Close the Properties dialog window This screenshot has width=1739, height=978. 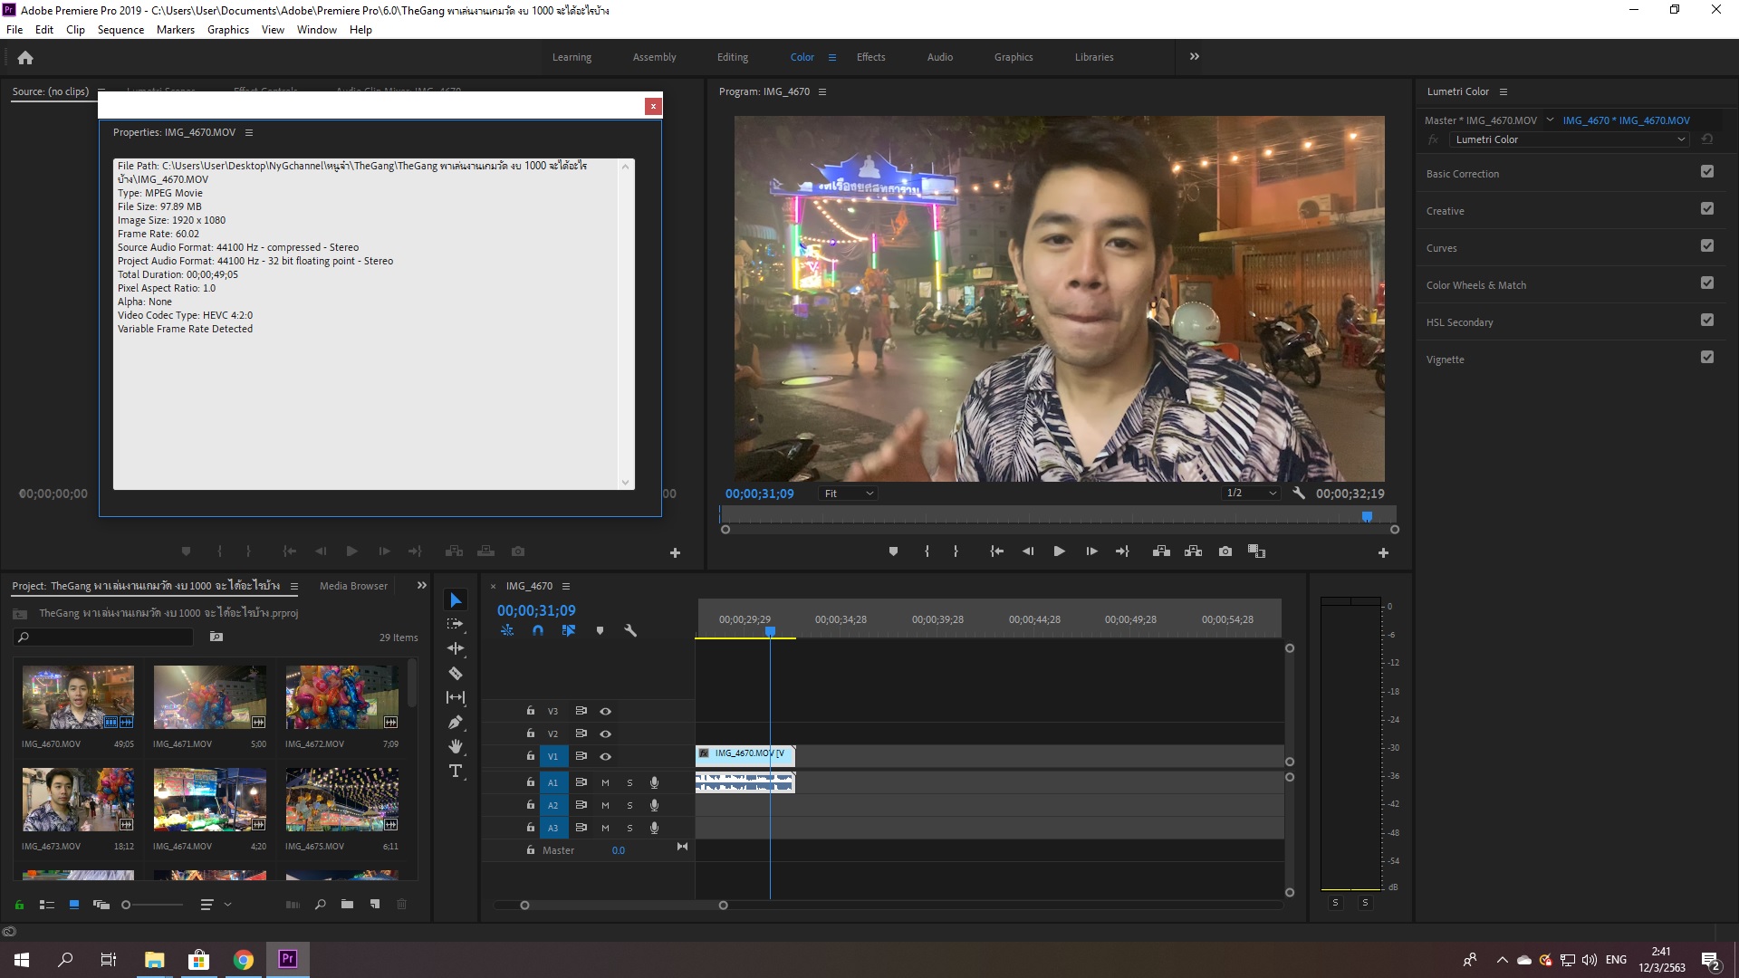(652, 106)
